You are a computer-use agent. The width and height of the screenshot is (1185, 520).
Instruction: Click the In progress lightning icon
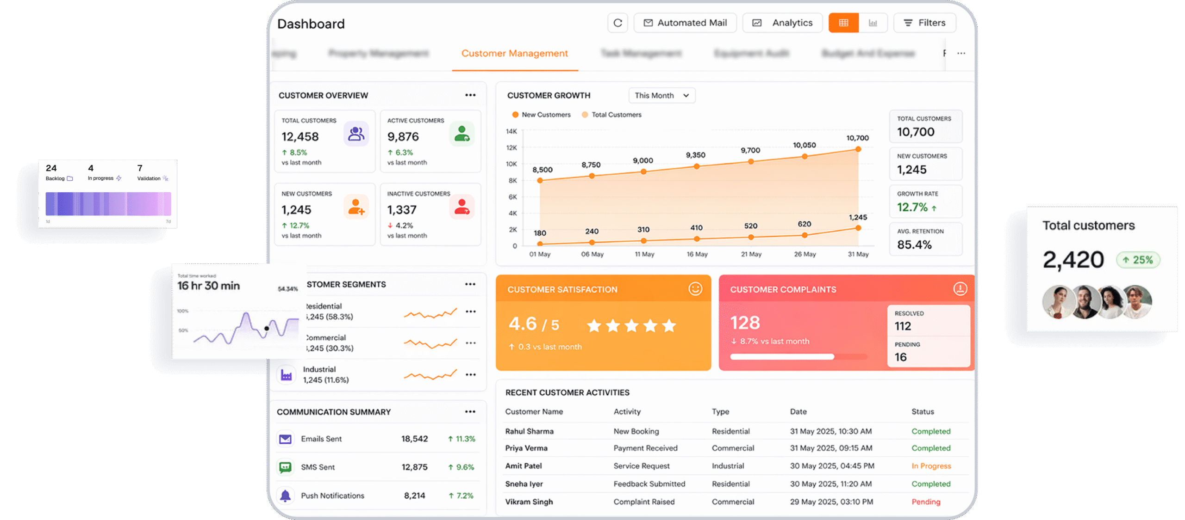118,178
